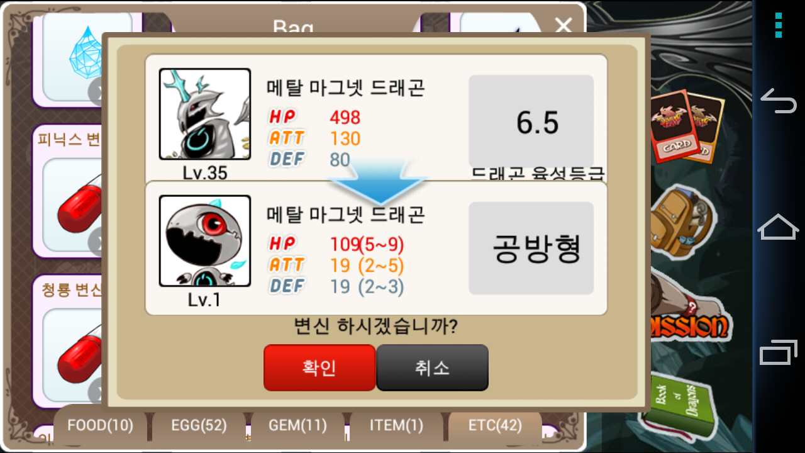Tap the Lv.35 metal dragon portrait
This screenshot has width=805, height=453.
click(x=205, y=114)
